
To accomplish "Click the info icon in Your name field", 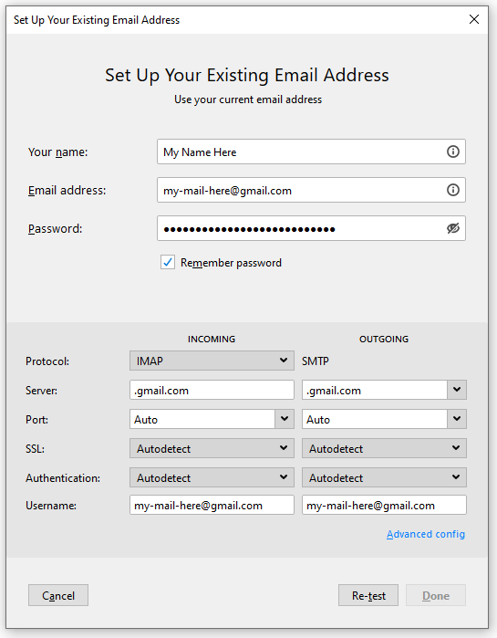I will (452, 152).
